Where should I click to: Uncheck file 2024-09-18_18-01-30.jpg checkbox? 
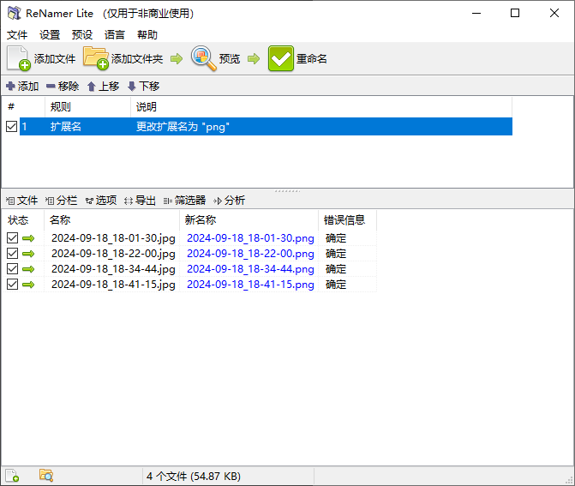point(12,238)
